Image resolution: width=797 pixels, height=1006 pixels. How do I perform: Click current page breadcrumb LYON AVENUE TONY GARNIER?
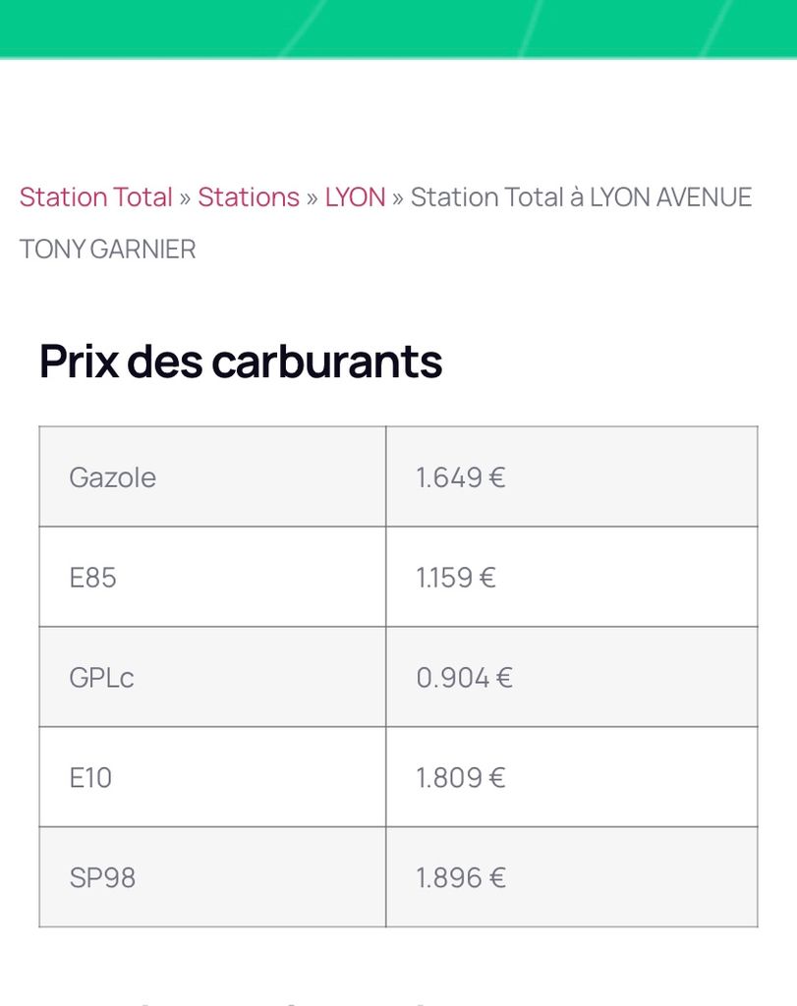[385, 223]
